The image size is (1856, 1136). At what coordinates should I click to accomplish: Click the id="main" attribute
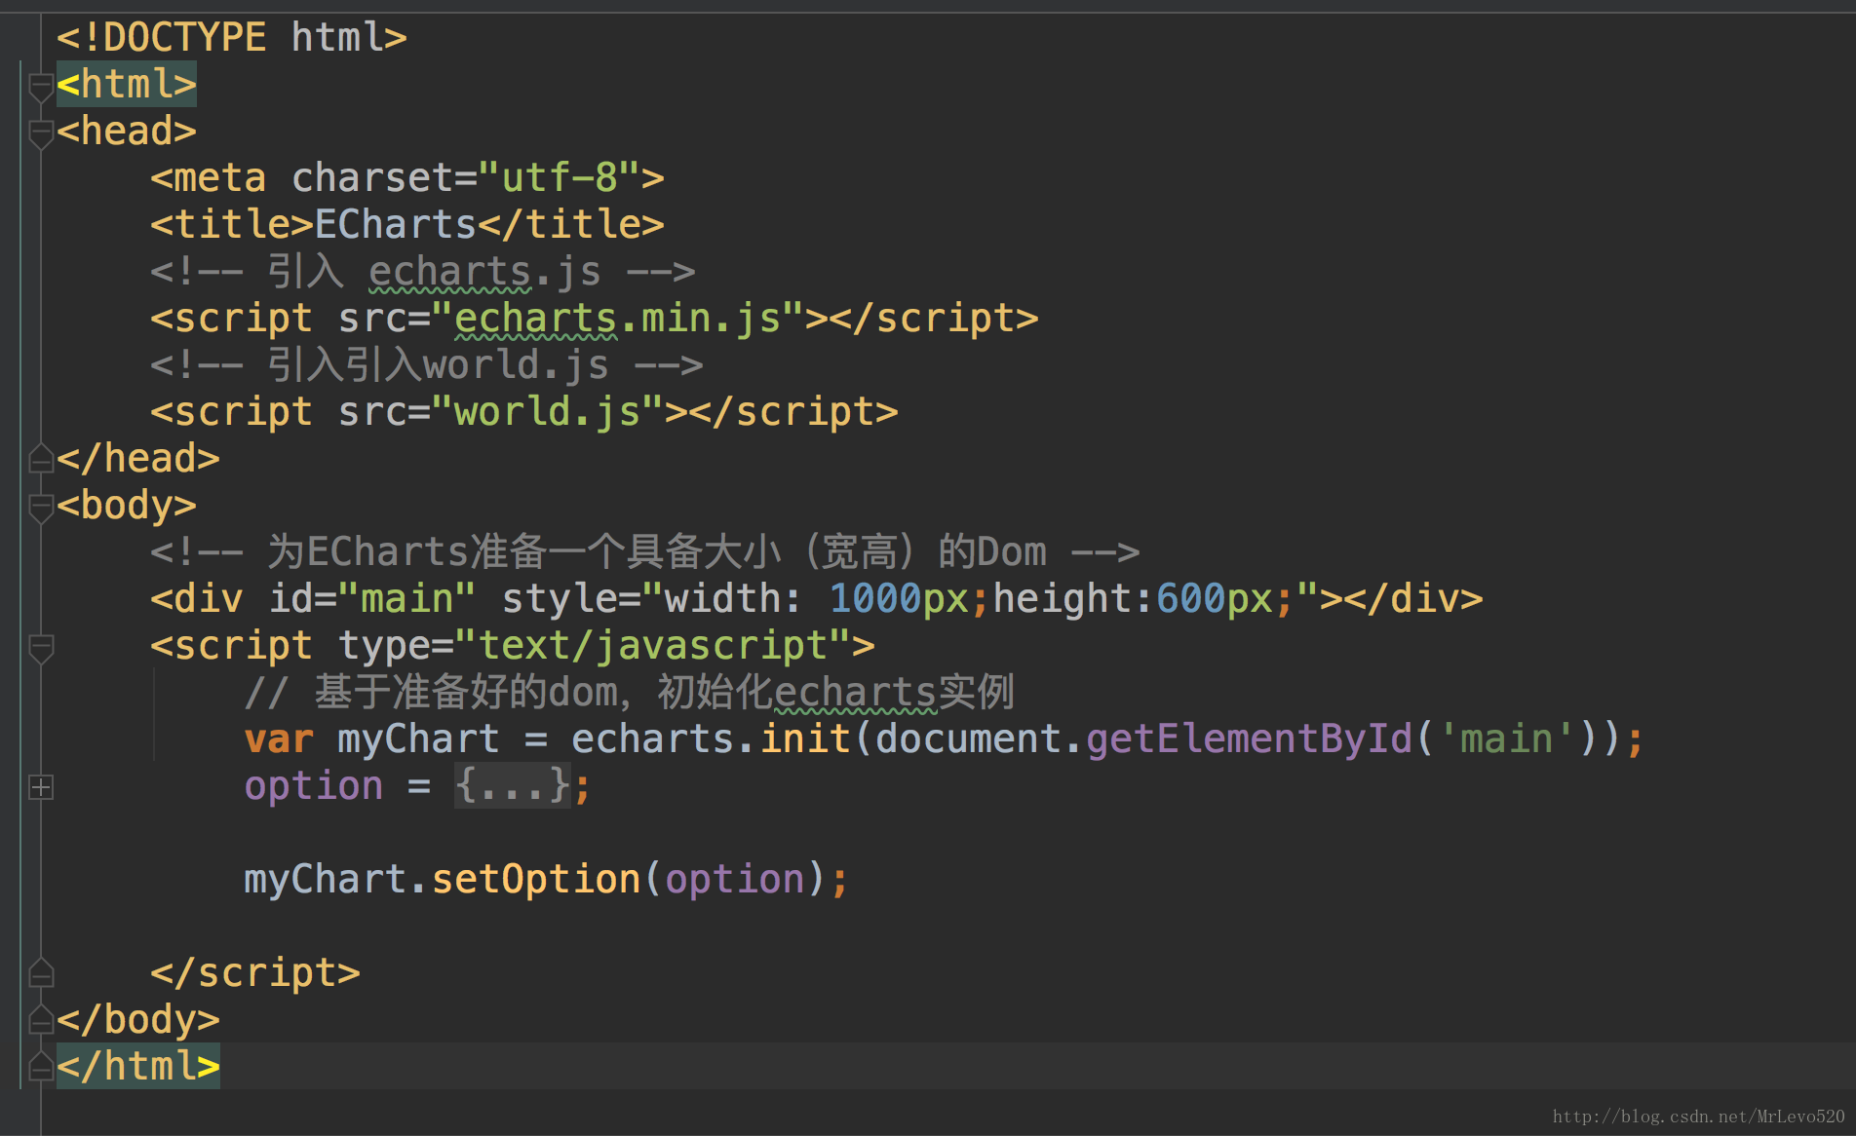(x=372, y=598)
